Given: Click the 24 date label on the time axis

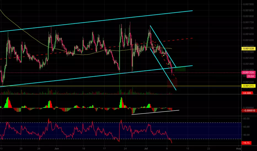Looking at the screenshot, I should pyautogui.click(x=125, y=149).
